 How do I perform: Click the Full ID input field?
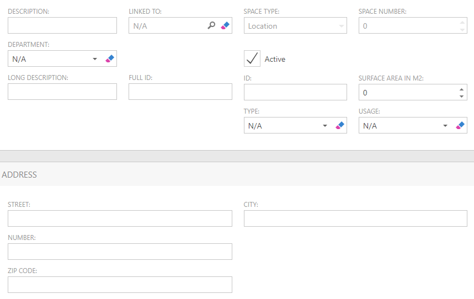tap(180, 92)
